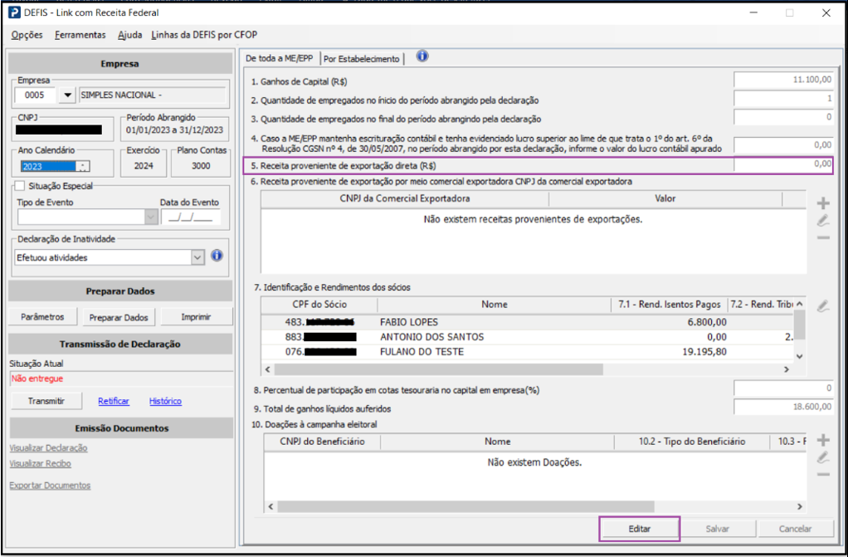Click the edit pencil beside the Sócios table

pos(823,306)
